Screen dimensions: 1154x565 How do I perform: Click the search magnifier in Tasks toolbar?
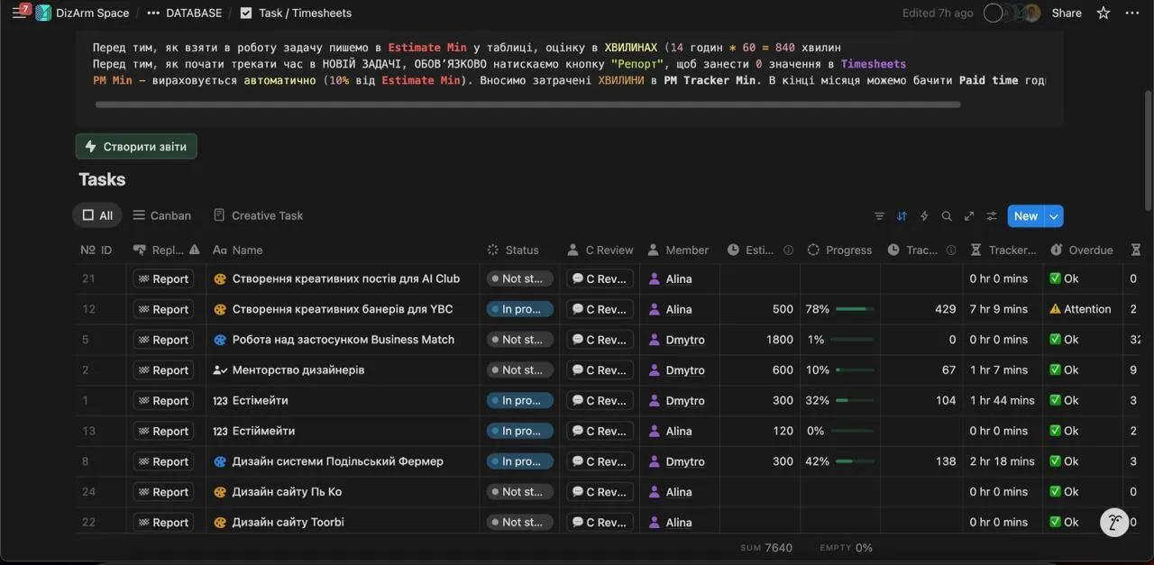click(x=947, y=216)
